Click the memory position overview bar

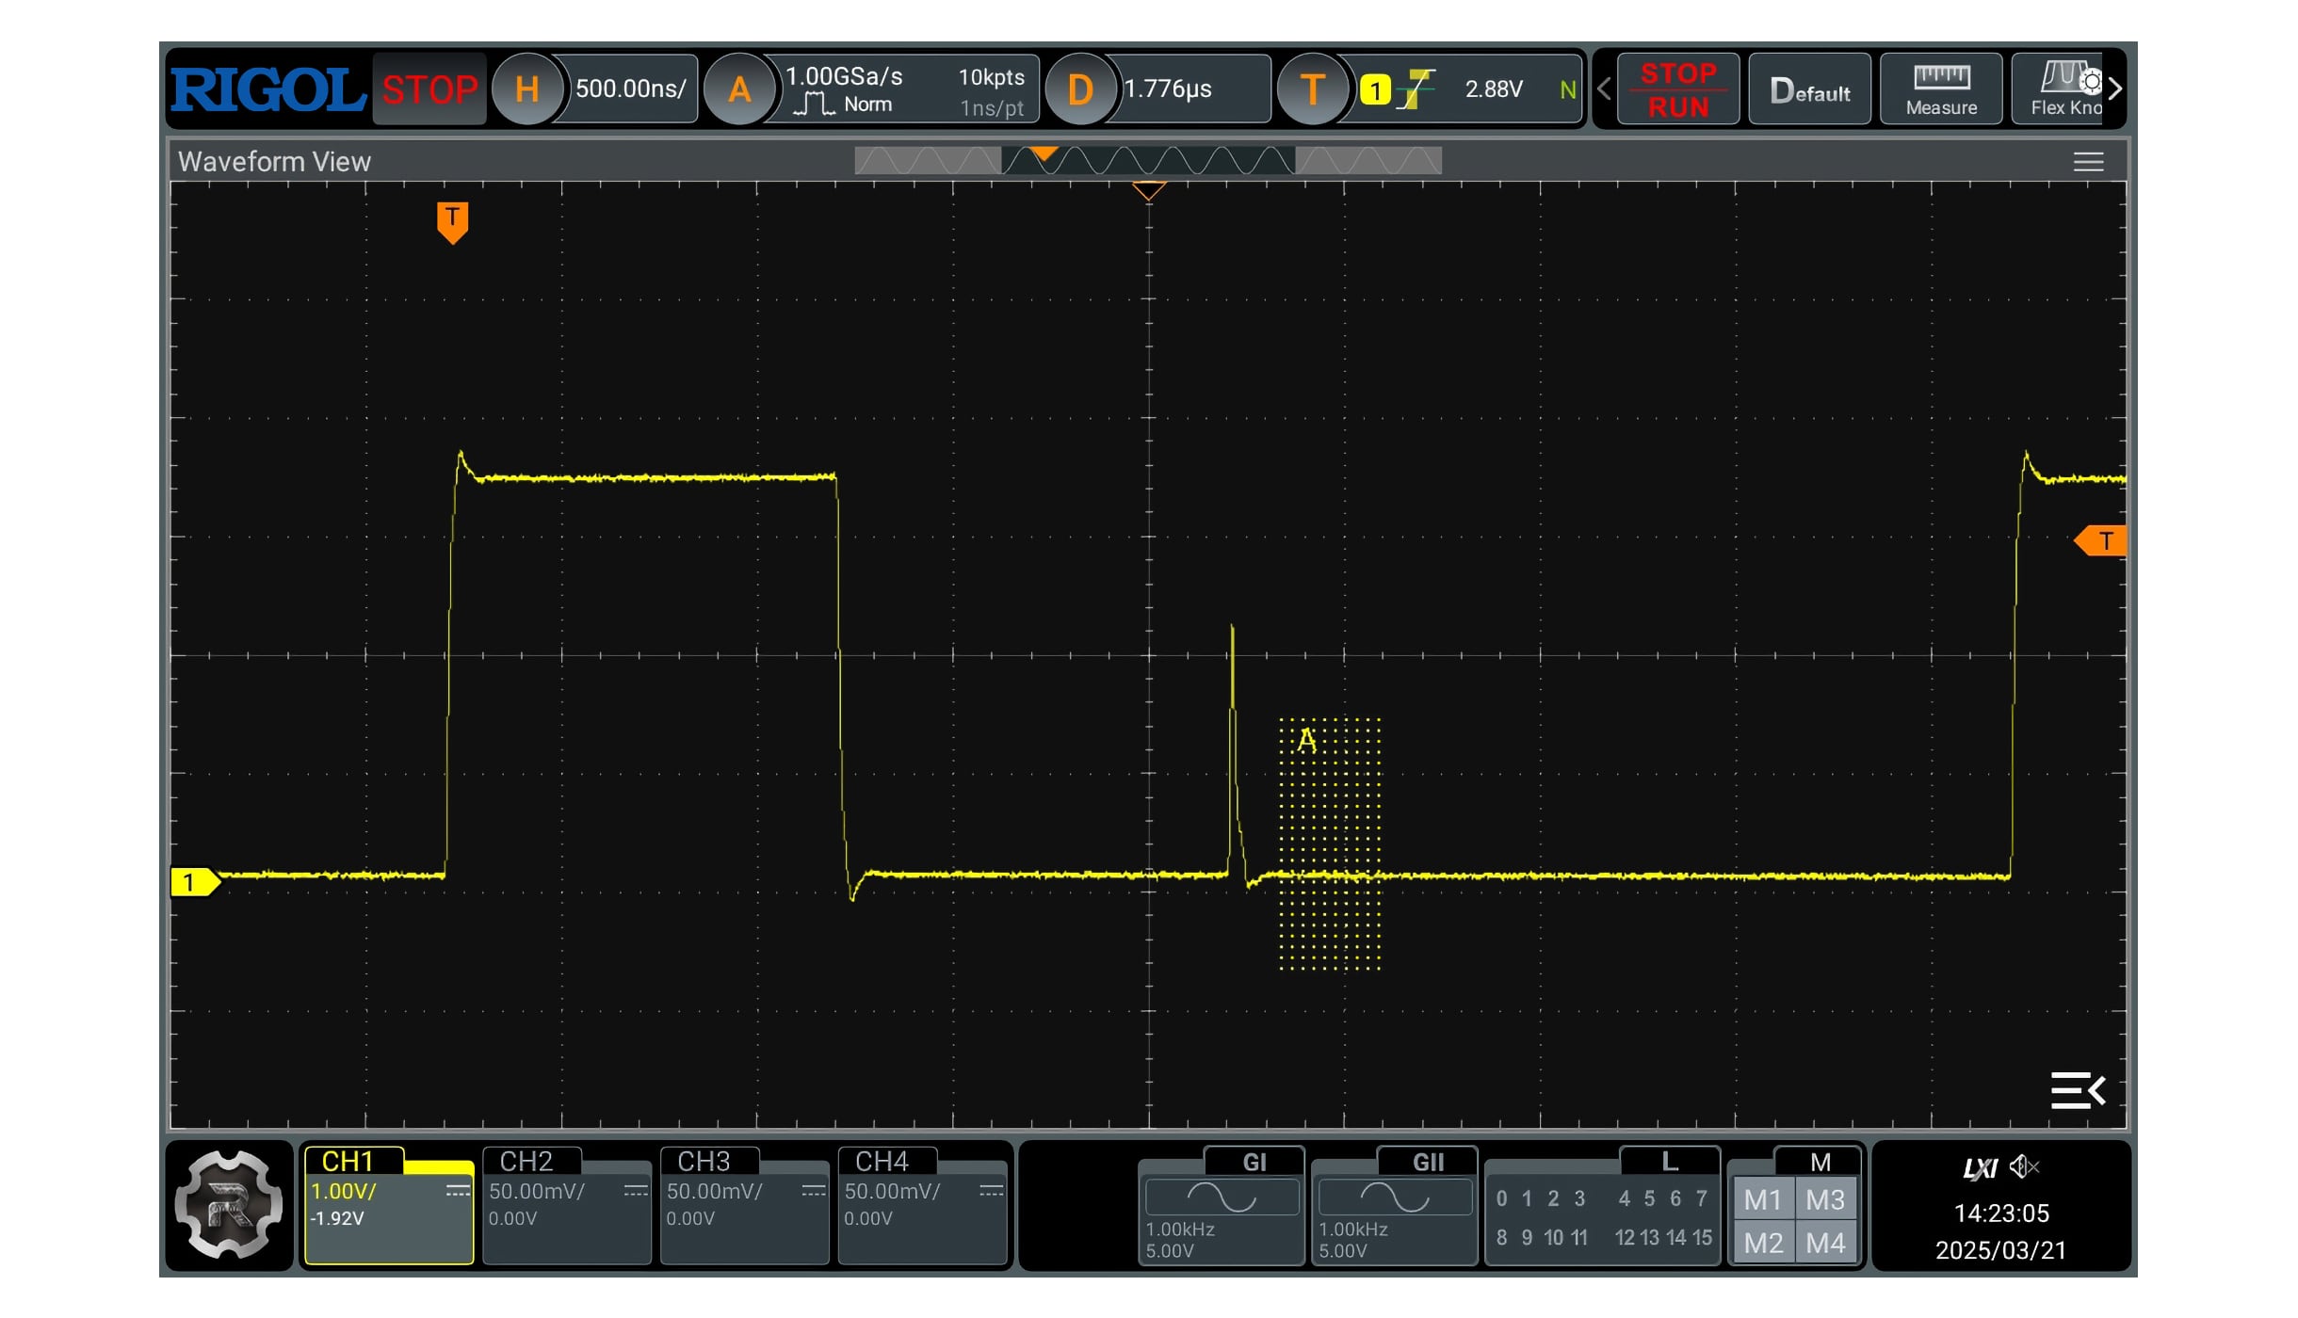coord(1147,161)
